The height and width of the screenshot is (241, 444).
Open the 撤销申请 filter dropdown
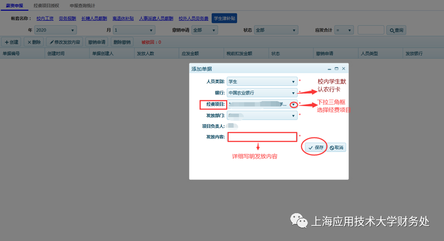coord(205,30)
